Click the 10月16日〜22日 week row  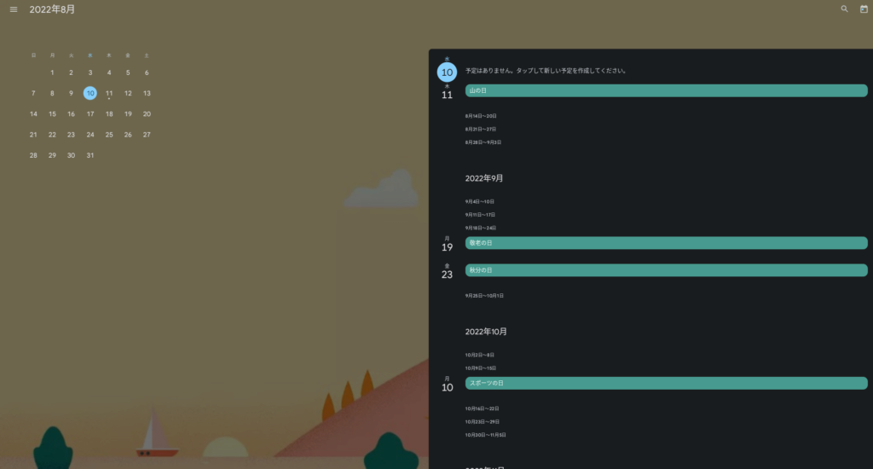pos(483,408)
